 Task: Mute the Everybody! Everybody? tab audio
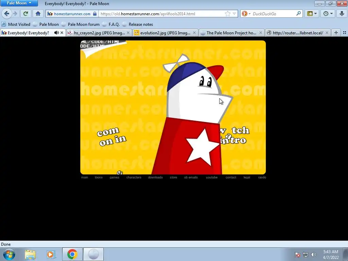(56, 33)
